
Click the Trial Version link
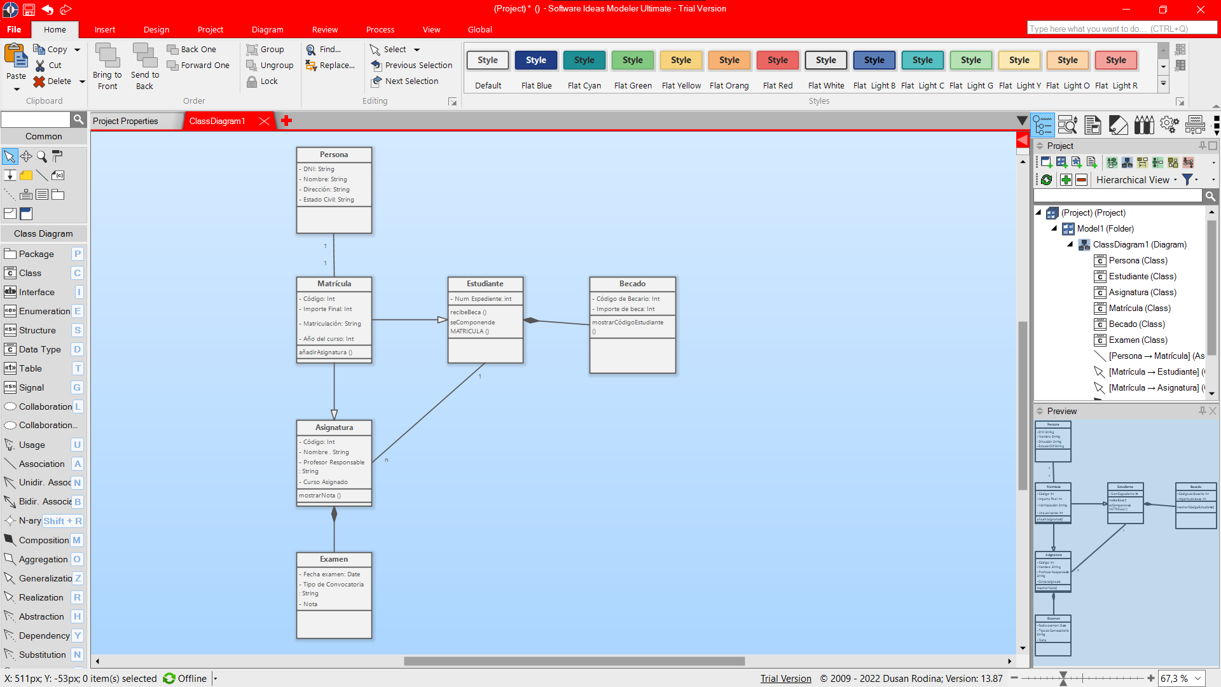(x=785, y=679)
